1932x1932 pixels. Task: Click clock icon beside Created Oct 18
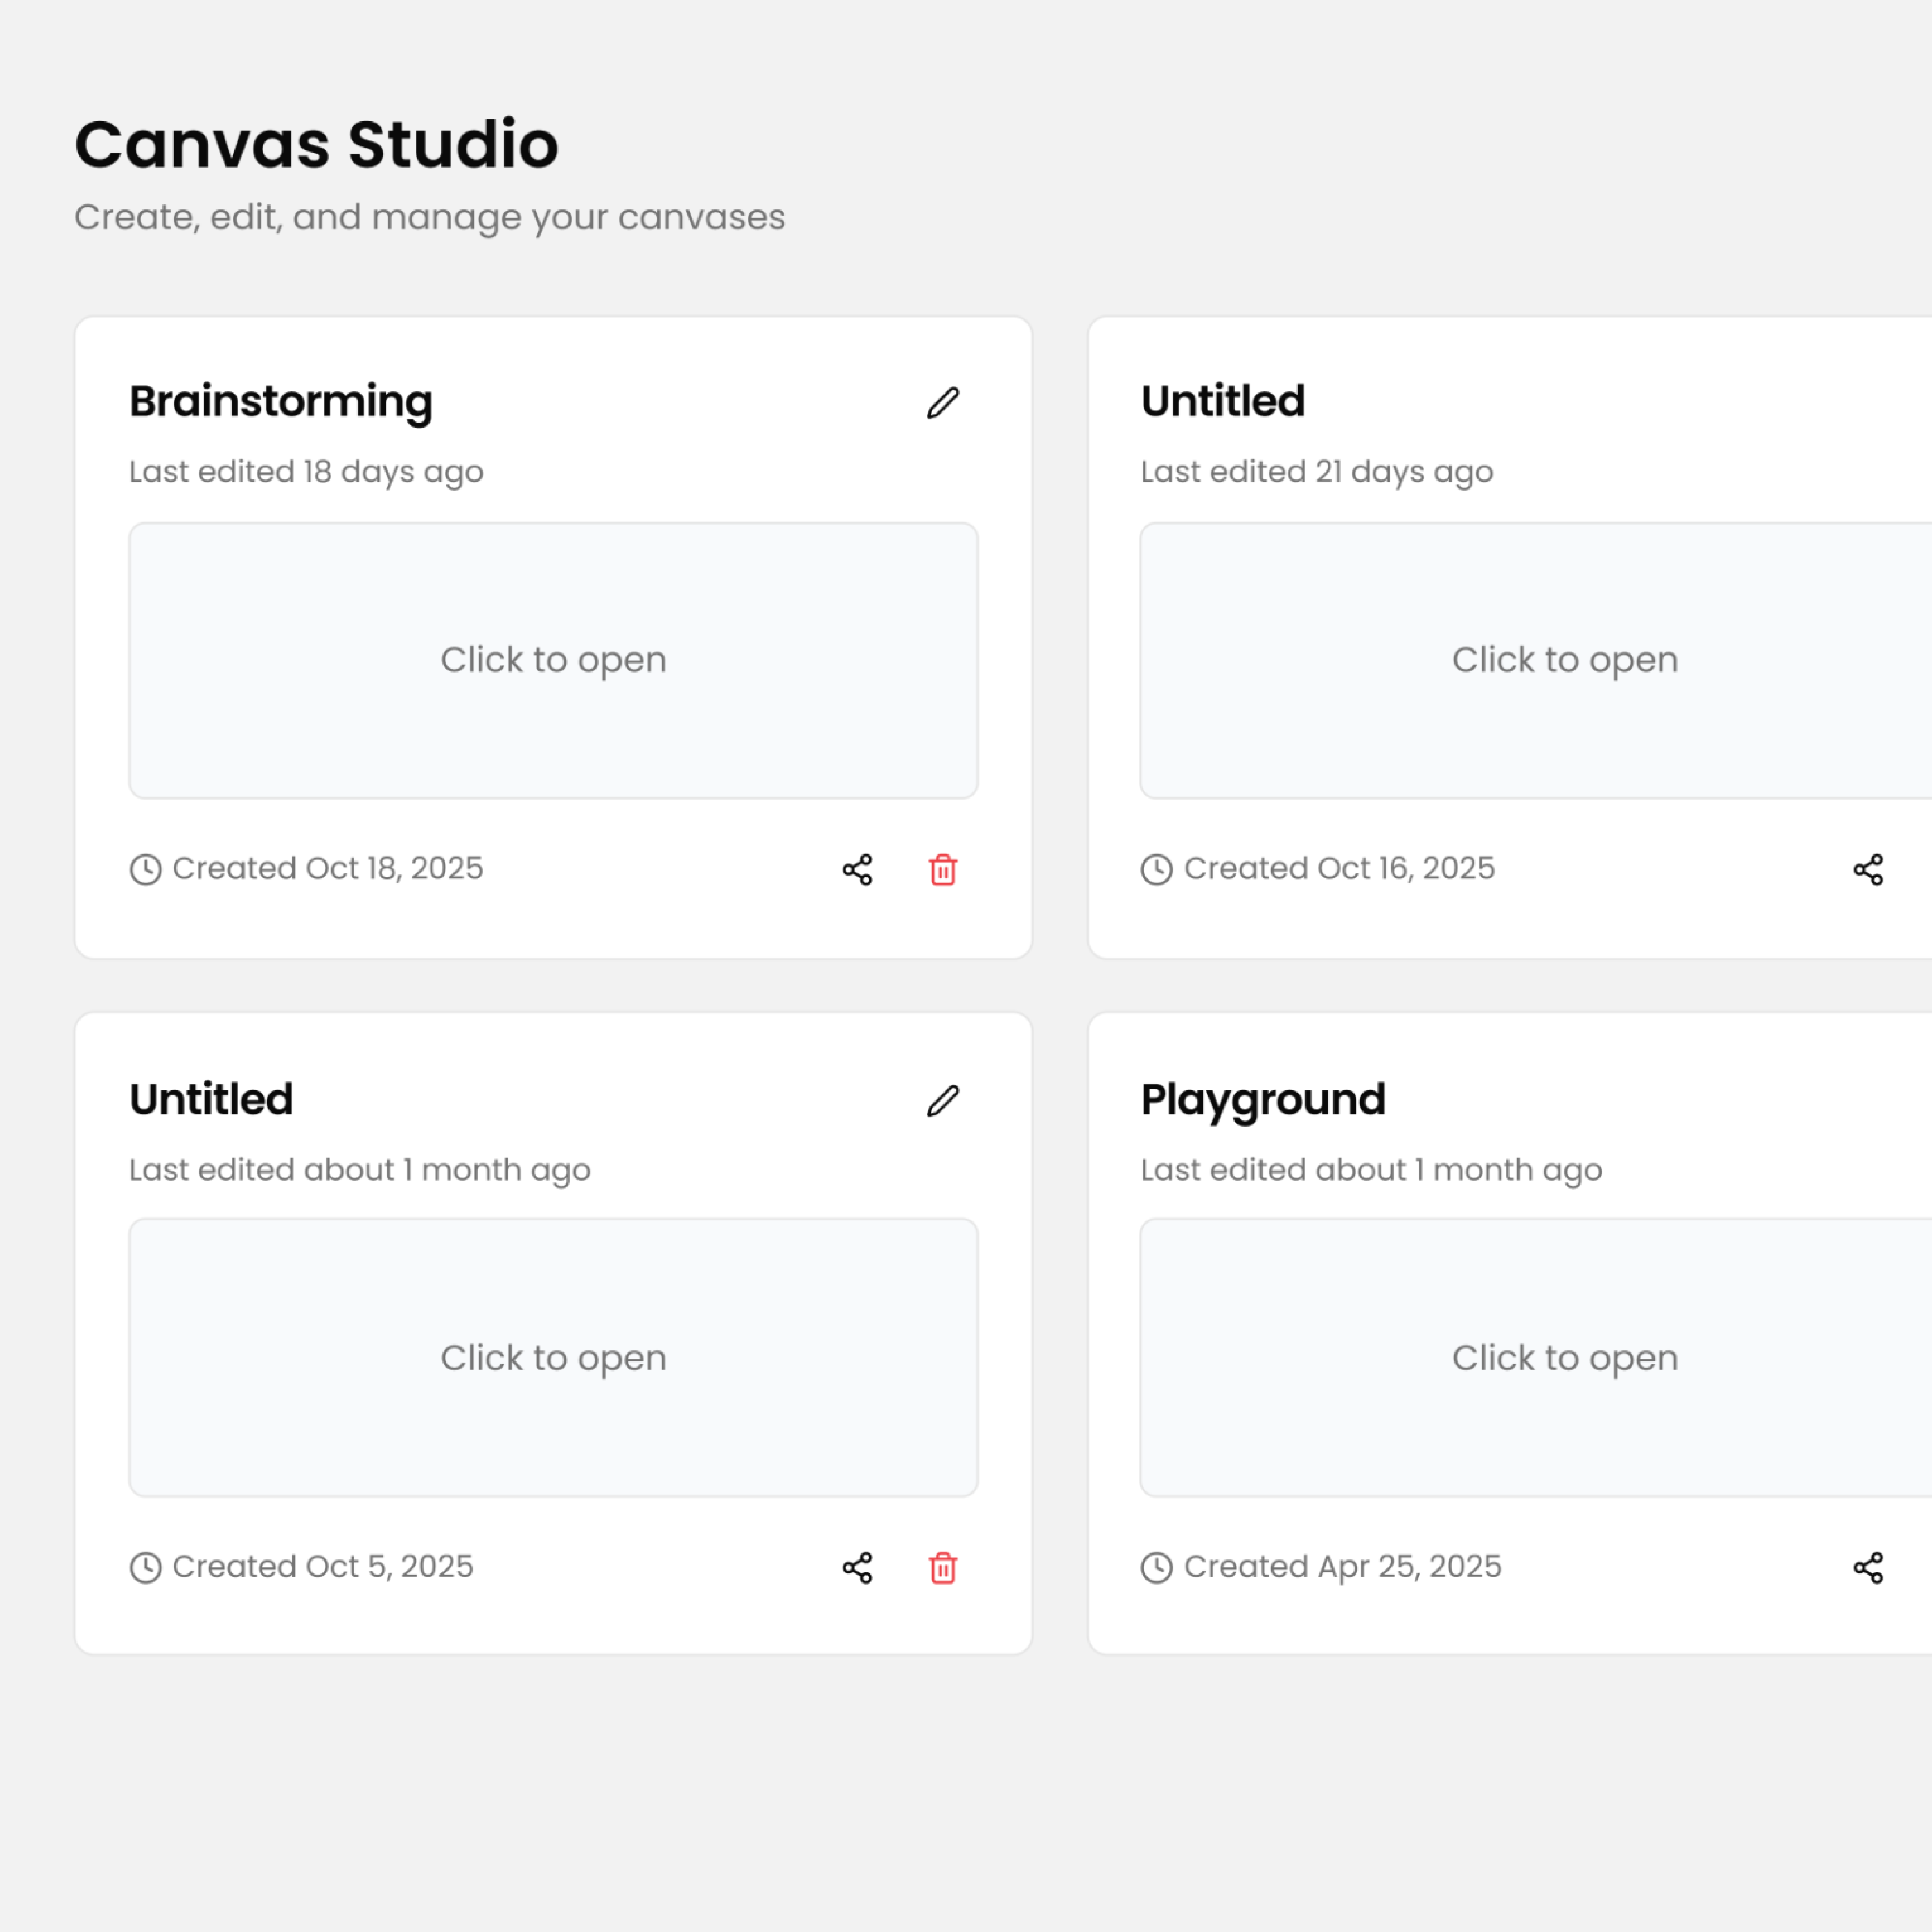click(x=146, y=869)
